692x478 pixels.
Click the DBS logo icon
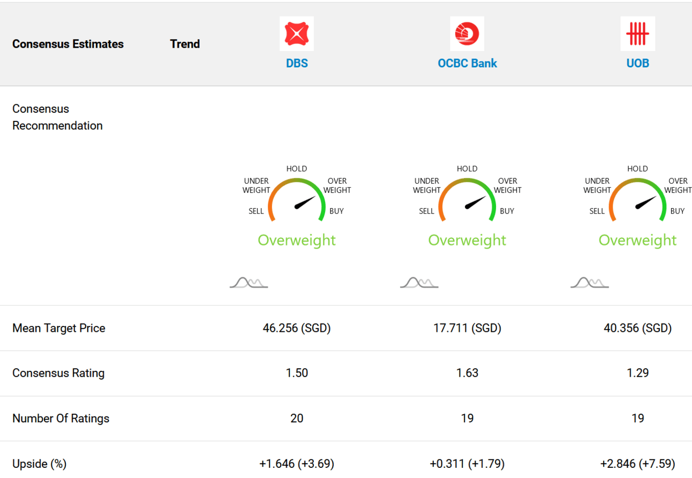click(297, 34)
